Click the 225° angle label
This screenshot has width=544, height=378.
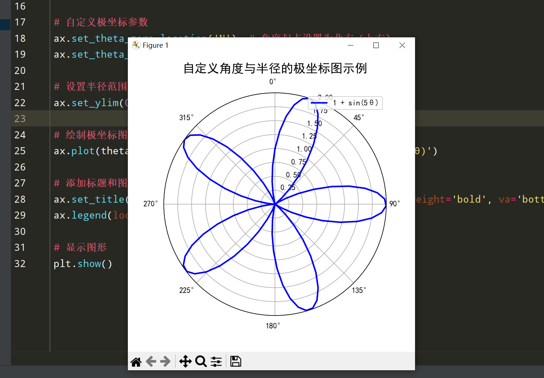tap(186, 290)
